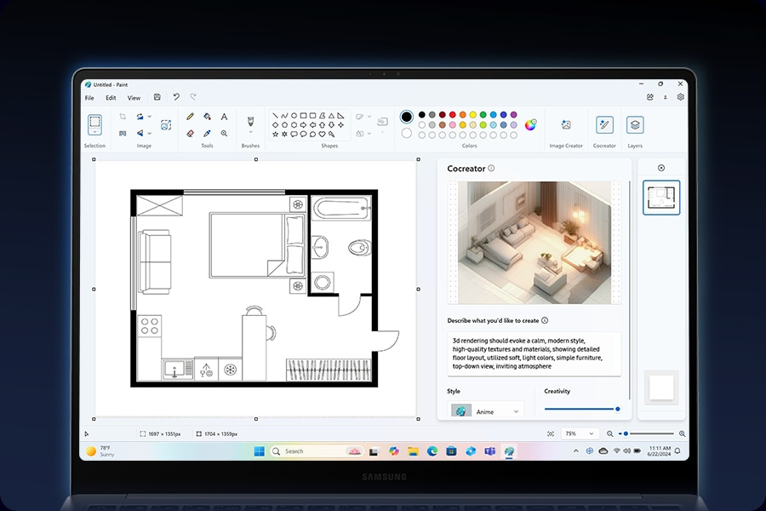Open the Layers panel button
766x511 pixels.
click(x=635, y=125)
